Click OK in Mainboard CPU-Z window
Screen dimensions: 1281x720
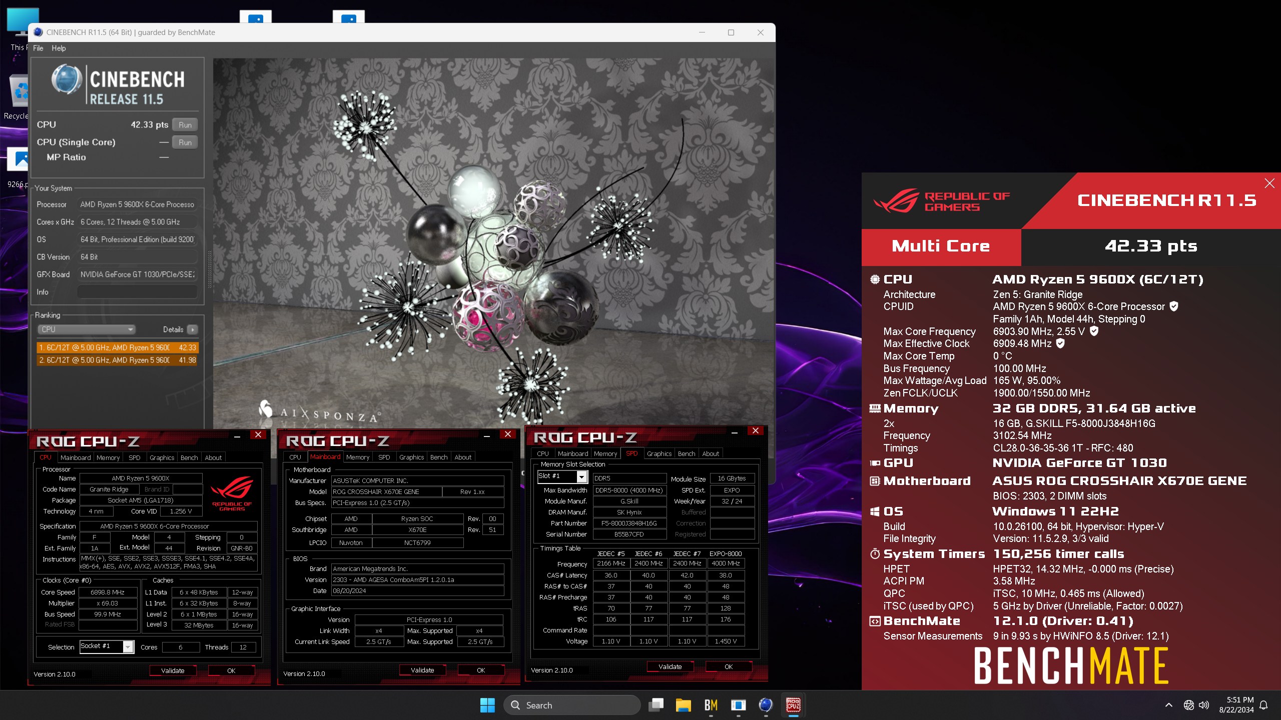tap(481, 670)
